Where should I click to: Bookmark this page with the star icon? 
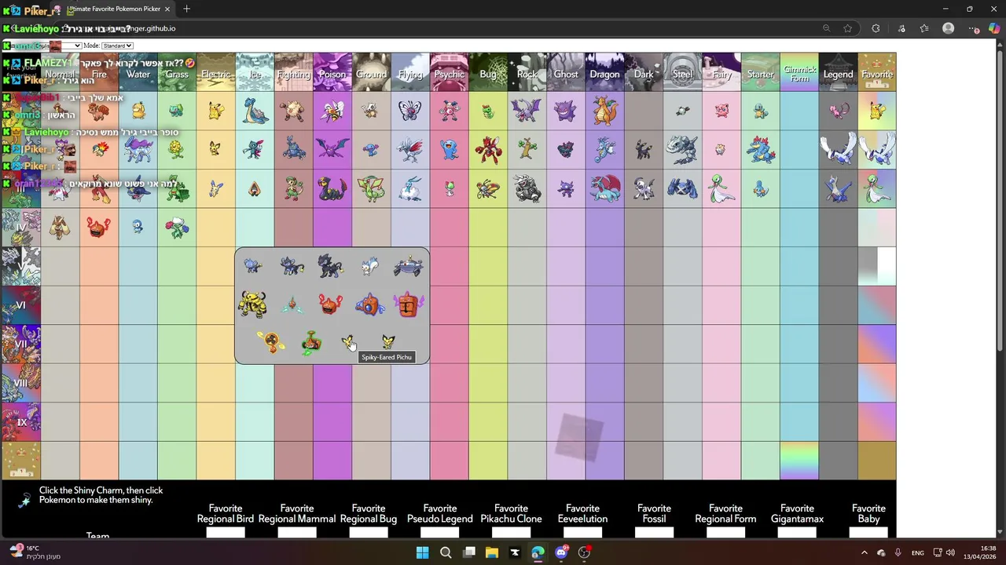[847, 28]
